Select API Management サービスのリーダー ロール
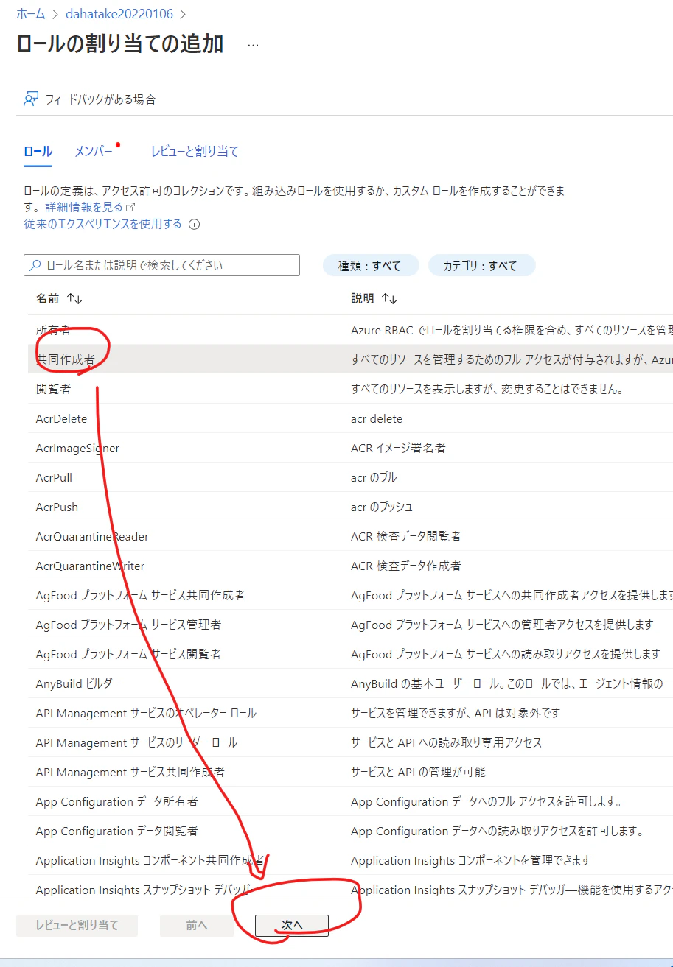Viewport: 673px width, 967px height. pyautogui.click(x=350, y=742)
